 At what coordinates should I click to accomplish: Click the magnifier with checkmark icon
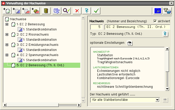pyautogui.click(x=66, y=11)
